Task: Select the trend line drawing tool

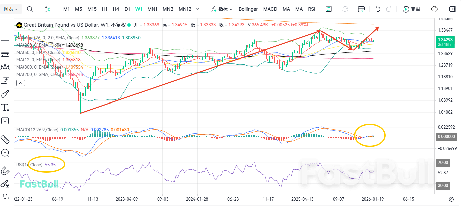Action: point(5,40)
